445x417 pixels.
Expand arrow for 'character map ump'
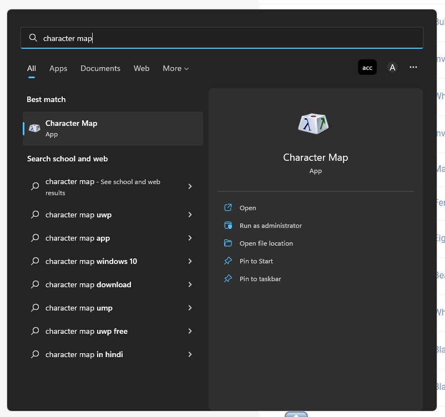pyautogui.click(x=190, y=308)
